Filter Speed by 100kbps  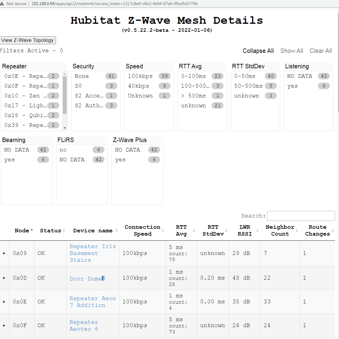[x=149, y=76]
